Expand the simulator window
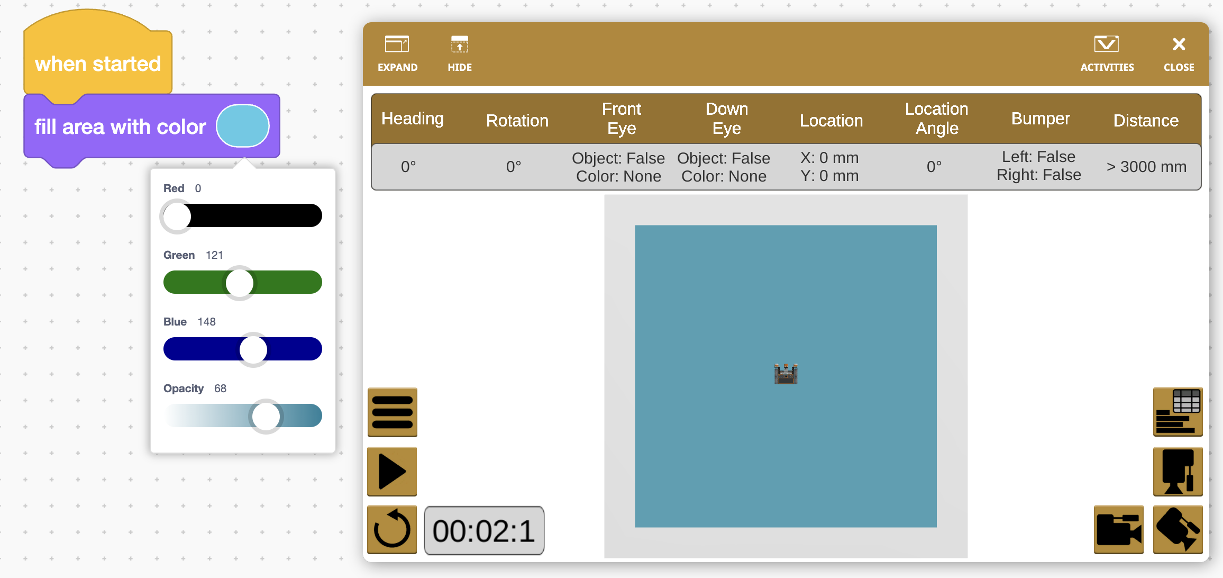 click(x=397, y=53)
